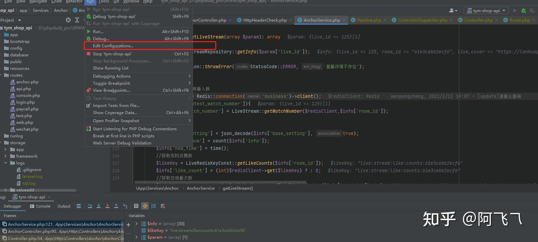Open the Window menu in menu bar
538x242 pixels.
(131, 1)
